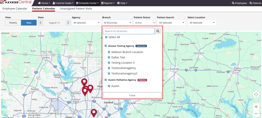Uncheck the Dallas Test branch

coord(109,57)
